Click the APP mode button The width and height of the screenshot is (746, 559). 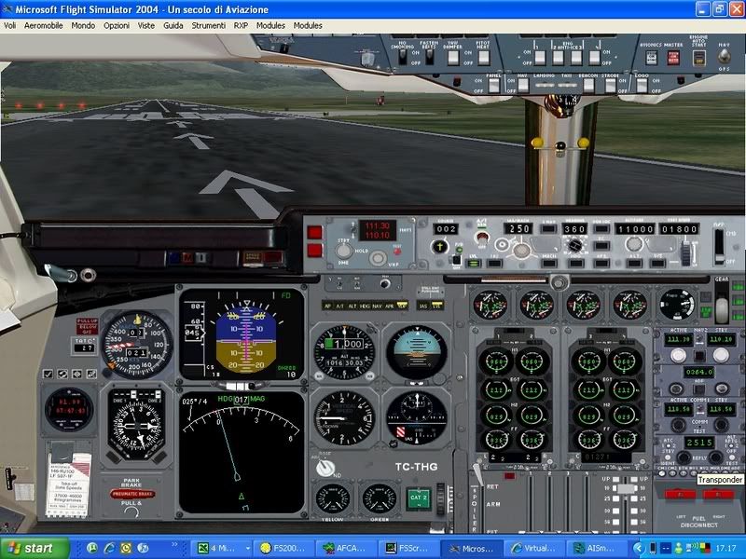(x=601, y=263)
